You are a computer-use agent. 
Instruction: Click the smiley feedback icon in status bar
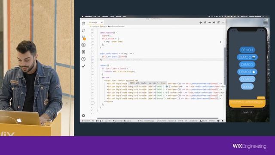pos(218,121)
